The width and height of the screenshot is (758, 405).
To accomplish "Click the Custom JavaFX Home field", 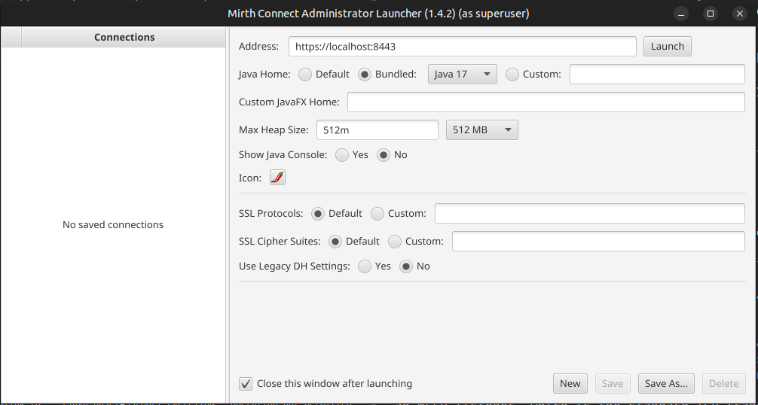I will pyautogui.click(x=546, y=102).
